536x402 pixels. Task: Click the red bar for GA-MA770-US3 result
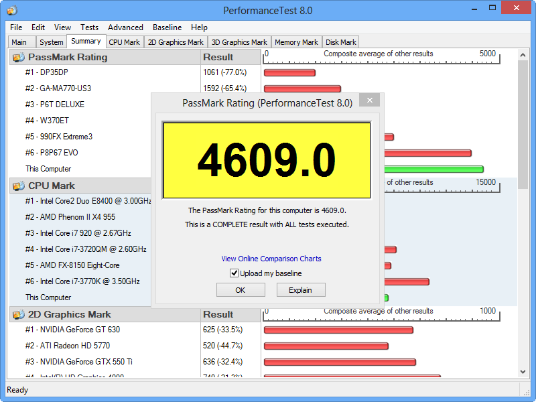coord(303,88)
